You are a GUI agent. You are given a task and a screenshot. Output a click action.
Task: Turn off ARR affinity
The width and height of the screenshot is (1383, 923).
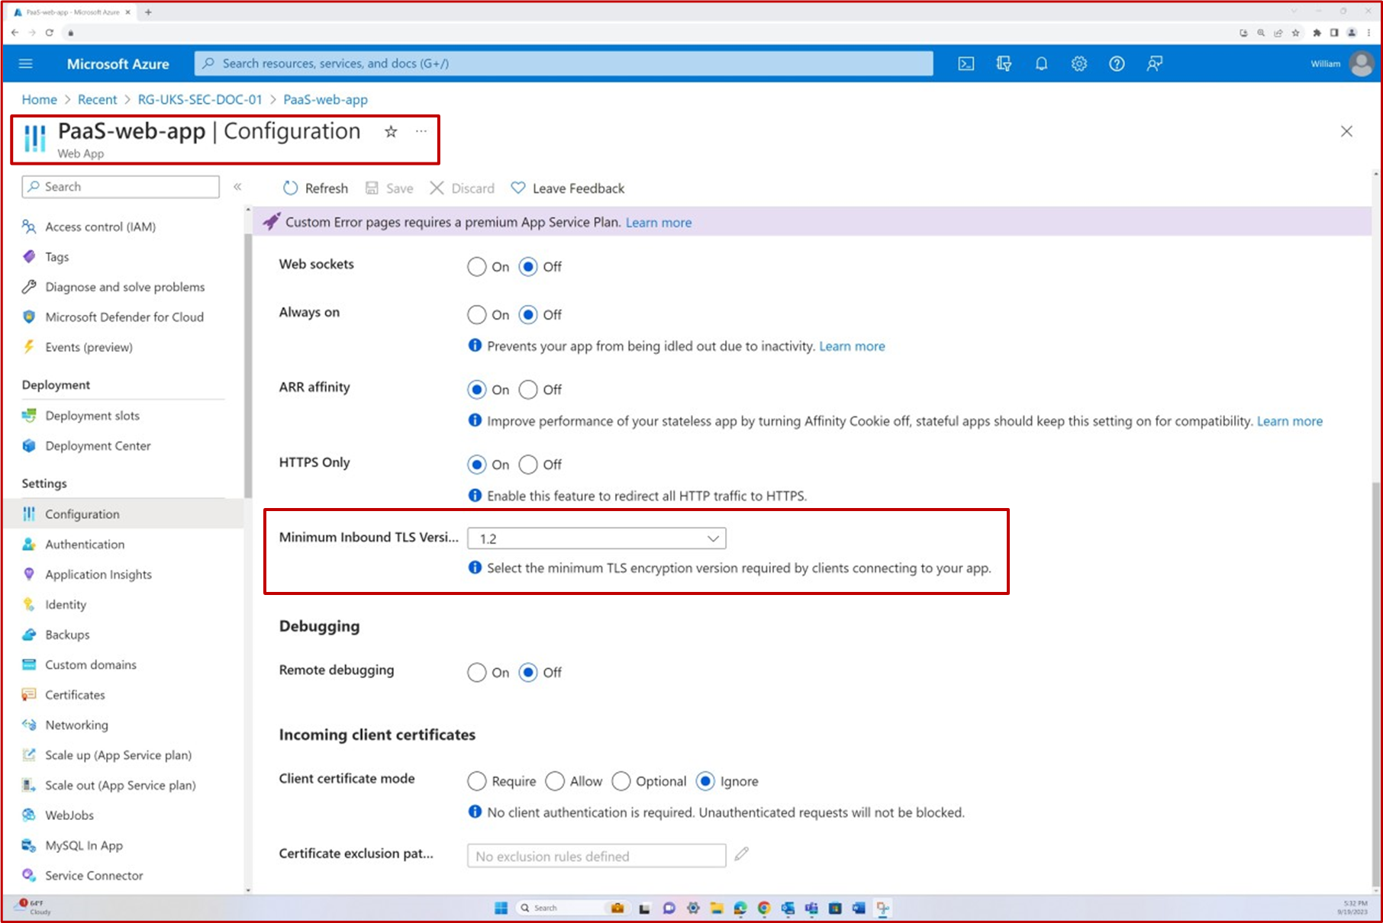tap(528, 389)
